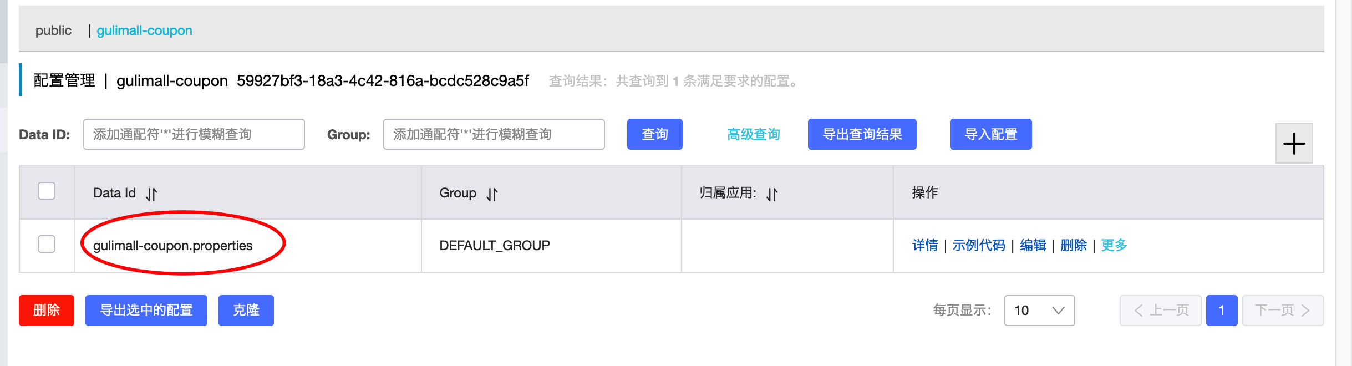Click the 查询 search button
Viewport: 1352px width, 366px height.
pos(654,134)
